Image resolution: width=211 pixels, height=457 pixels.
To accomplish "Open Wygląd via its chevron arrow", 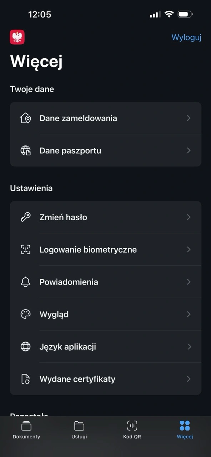I will [x=189, y=314].
